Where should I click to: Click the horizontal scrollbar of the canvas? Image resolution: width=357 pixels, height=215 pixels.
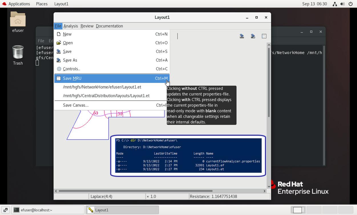point(136,191)
